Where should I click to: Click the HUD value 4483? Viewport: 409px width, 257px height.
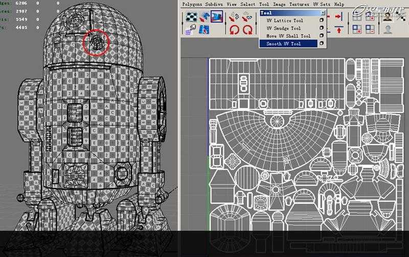tap(21, 28)
